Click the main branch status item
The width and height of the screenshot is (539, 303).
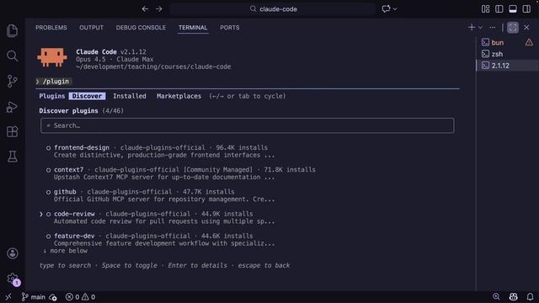pyautogui.click(x=34, y=297)
